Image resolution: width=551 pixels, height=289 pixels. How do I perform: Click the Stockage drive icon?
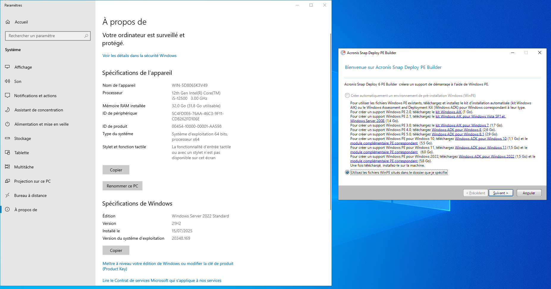coord(7,138)
